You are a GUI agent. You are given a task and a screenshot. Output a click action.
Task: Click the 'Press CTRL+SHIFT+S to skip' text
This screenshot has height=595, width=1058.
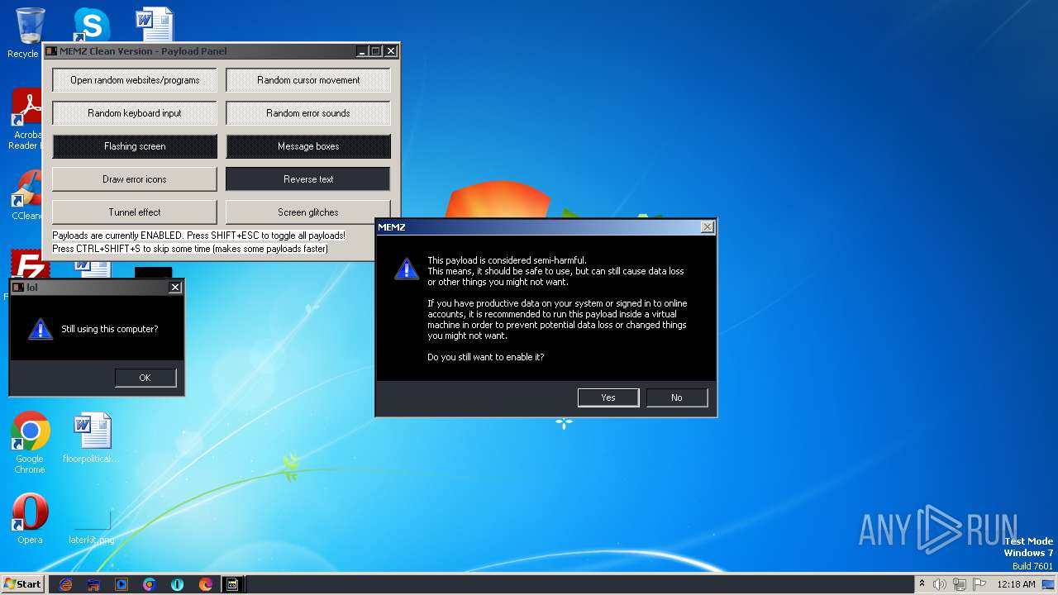[190, 249]
